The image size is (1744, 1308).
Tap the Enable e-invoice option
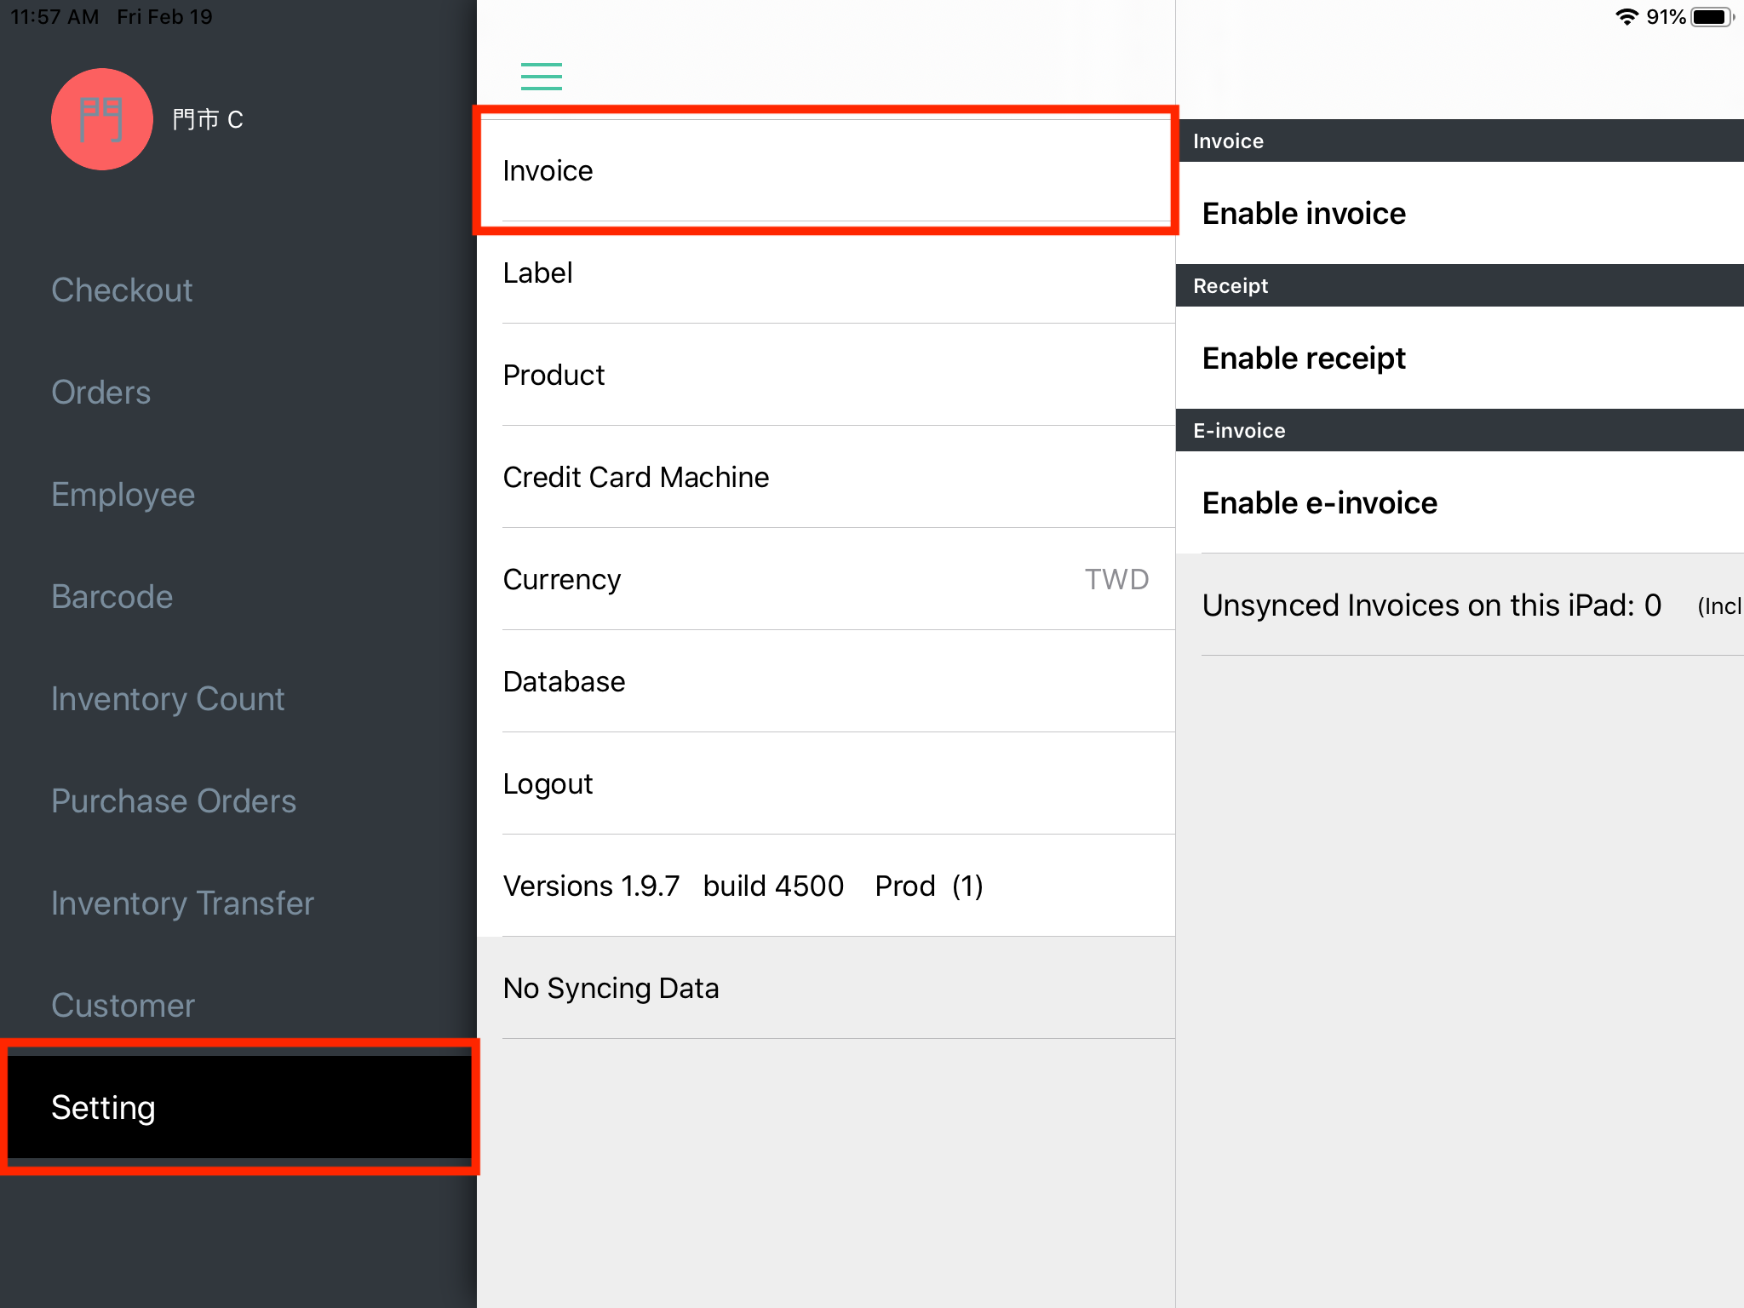click(1460, 502)
